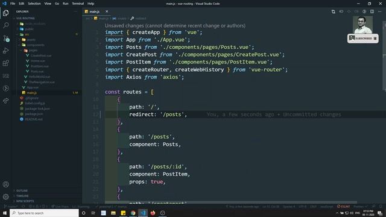This screenshot has height=217, width=386.
Task: Open the Source Control view
Action: 5,38
